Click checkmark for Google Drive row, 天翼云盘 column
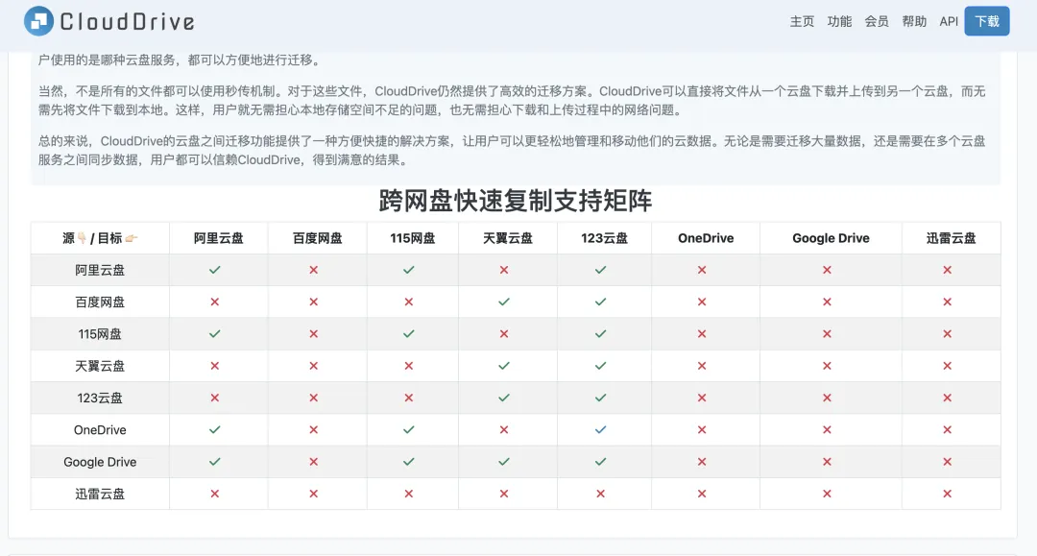The width and height of the screenshot is (1037, 556). tap(504, 462)
